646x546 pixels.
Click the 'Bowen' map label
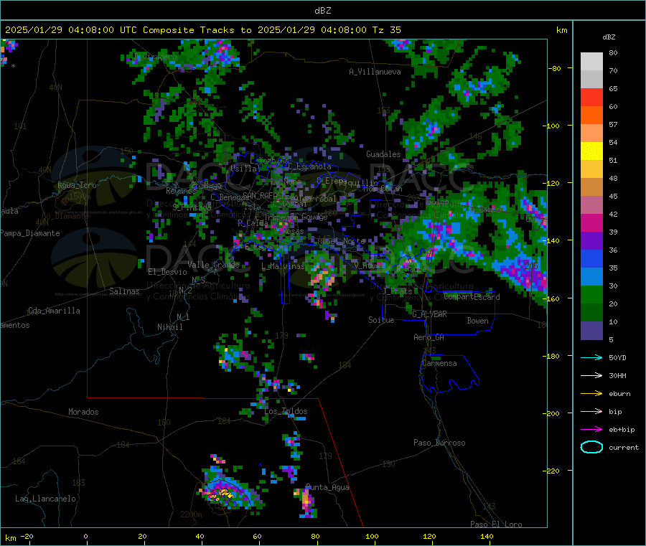(x=477, y=321)
